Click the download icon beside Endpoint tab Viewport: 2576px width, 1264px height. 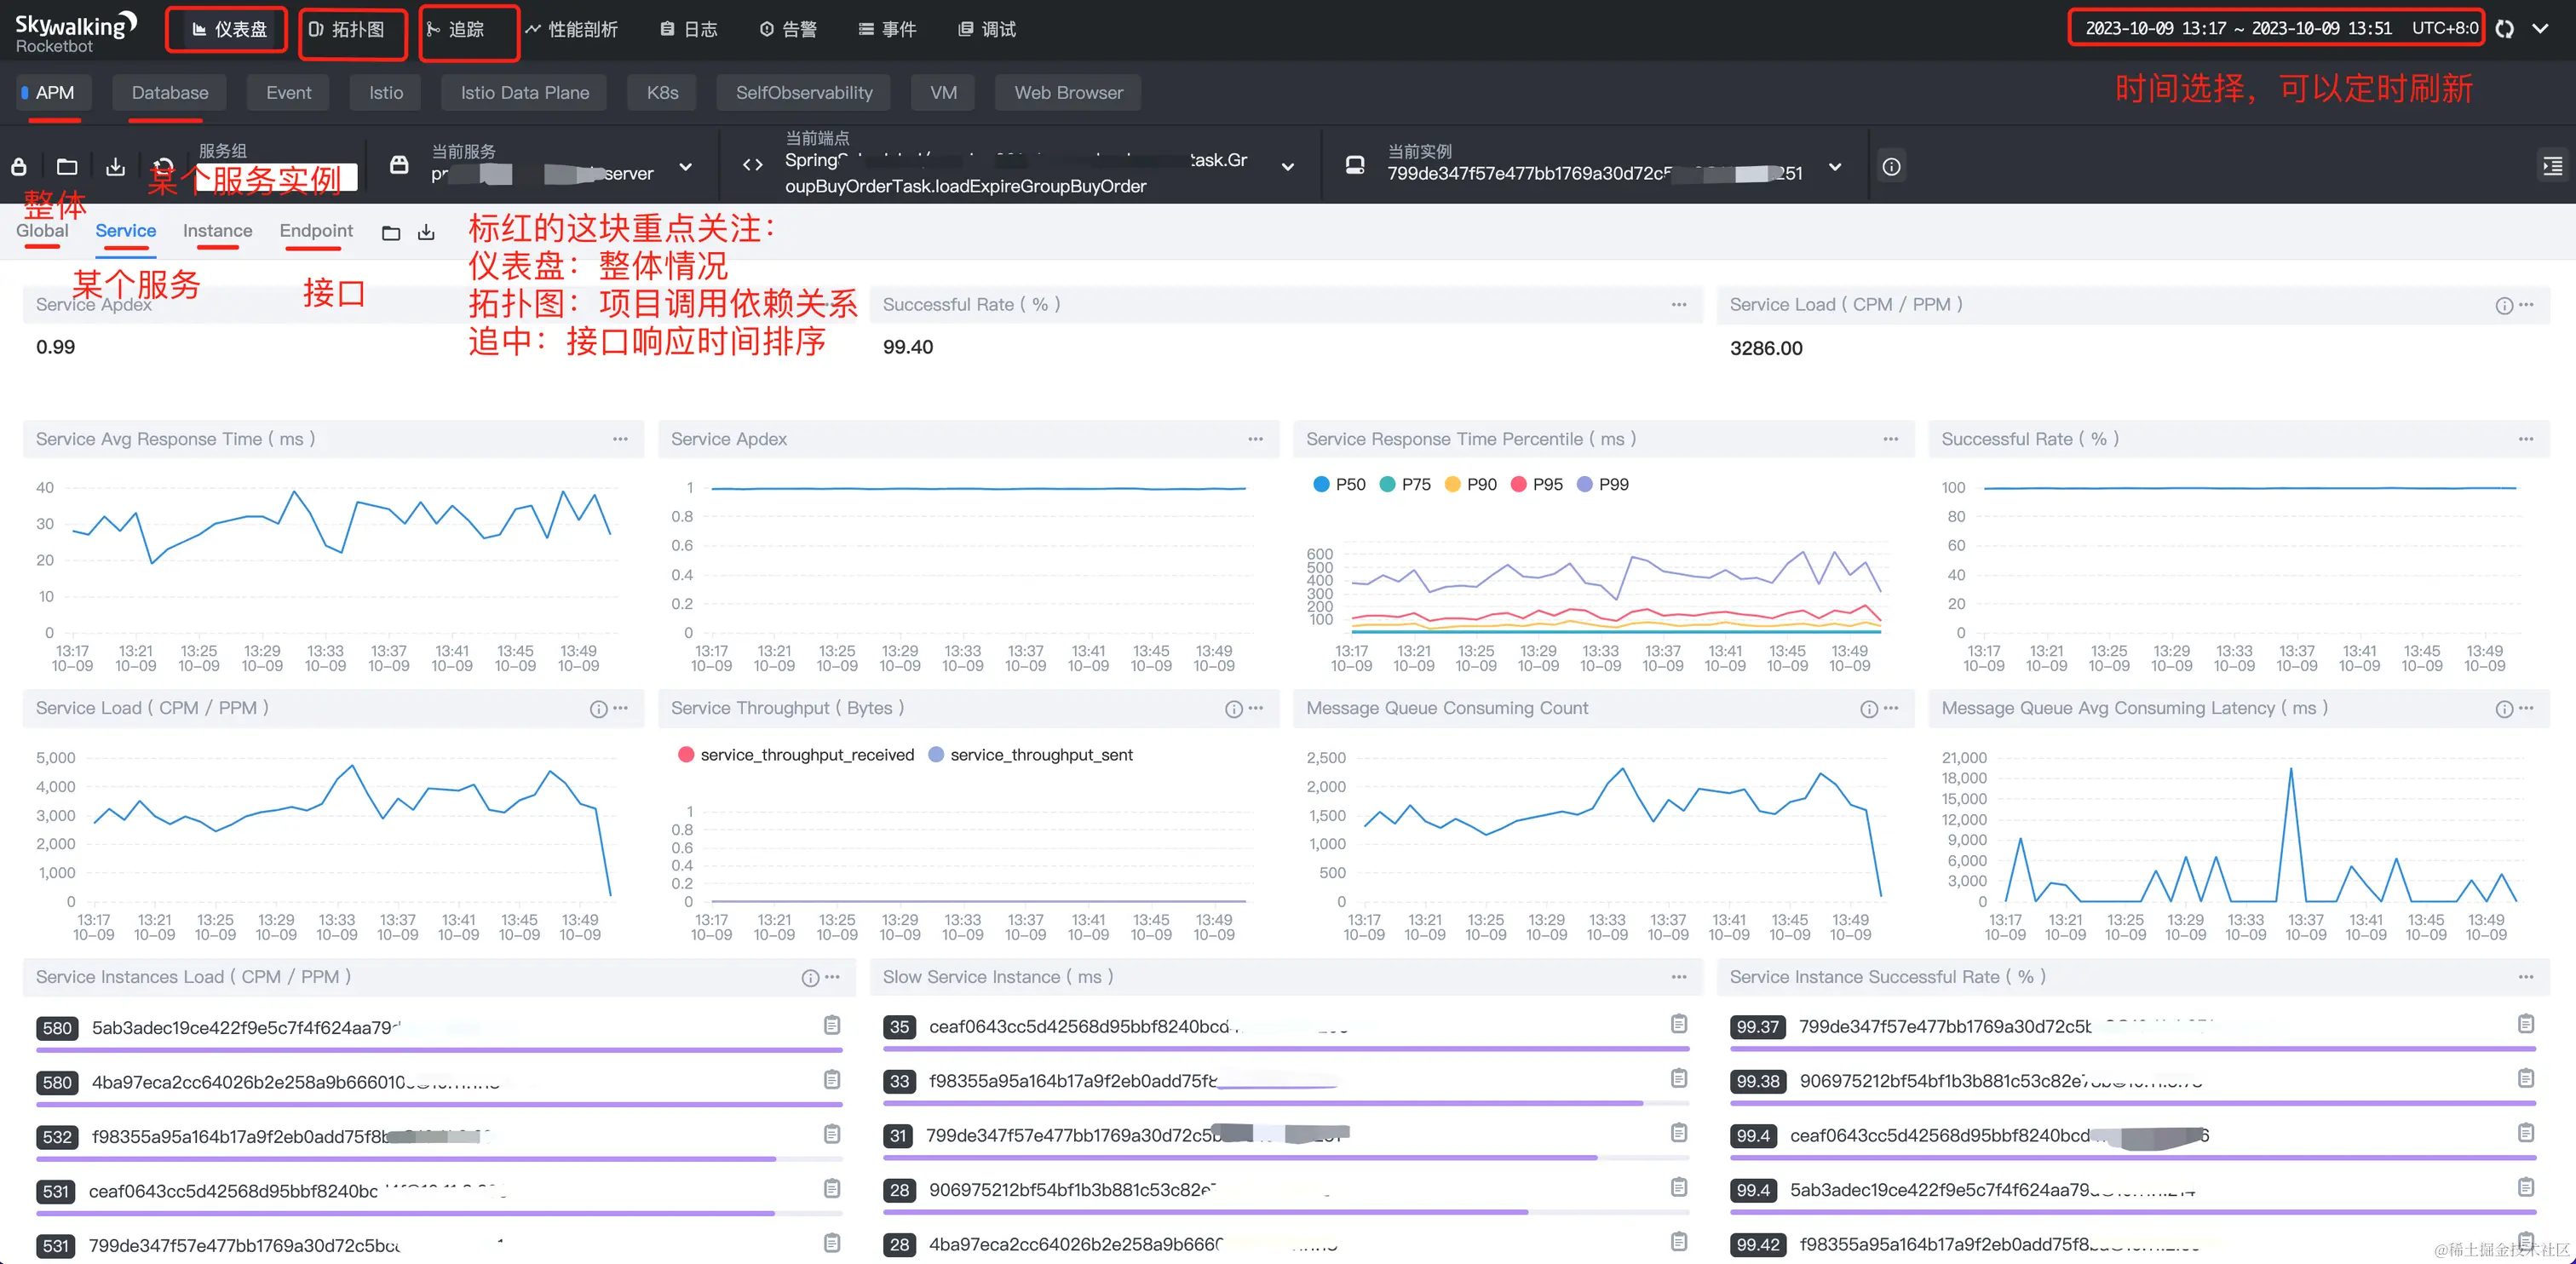[x=426, y=232]
